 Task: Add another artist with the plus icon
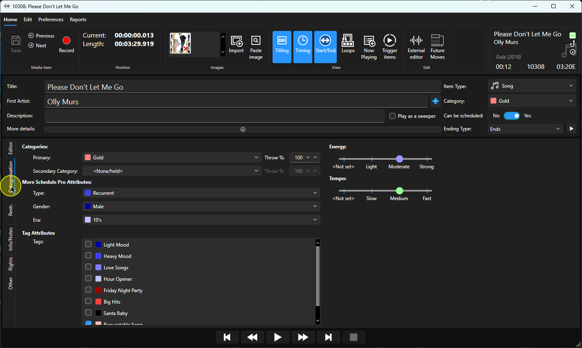tap(435, 101)
